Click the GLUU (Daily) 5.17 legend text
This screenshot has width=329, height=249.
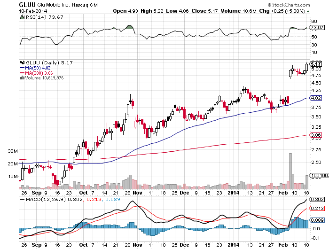coord(49,63)
